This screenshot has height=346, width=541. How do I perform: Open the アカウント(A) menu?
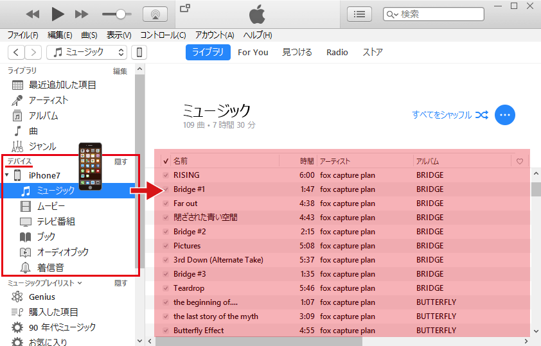pyautogui.click(x=215, y=35)
